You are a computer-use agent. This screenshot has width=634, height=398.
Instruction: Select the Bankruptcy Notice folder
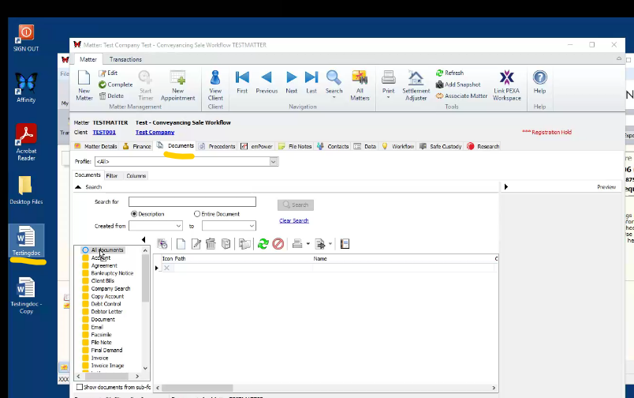pos(112,273)
